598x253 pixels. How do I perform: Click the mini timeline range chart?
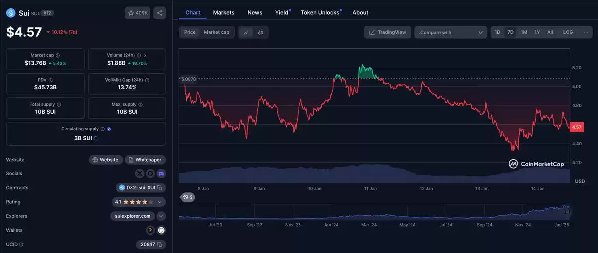(x=375, y=212)
